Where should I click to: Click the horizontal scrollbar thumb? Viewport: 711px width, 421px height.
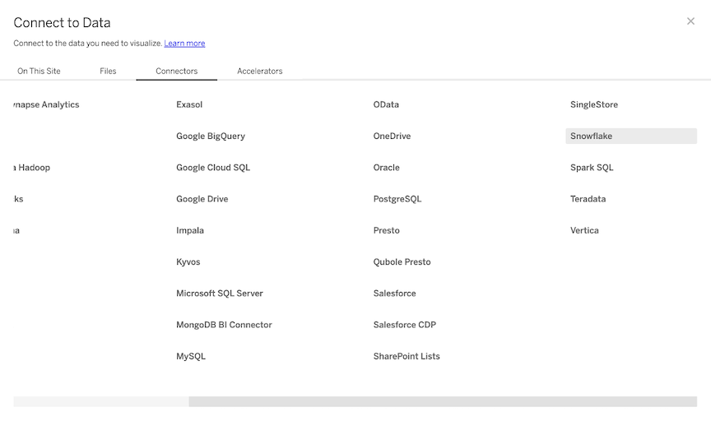click(x=442, y=402)
